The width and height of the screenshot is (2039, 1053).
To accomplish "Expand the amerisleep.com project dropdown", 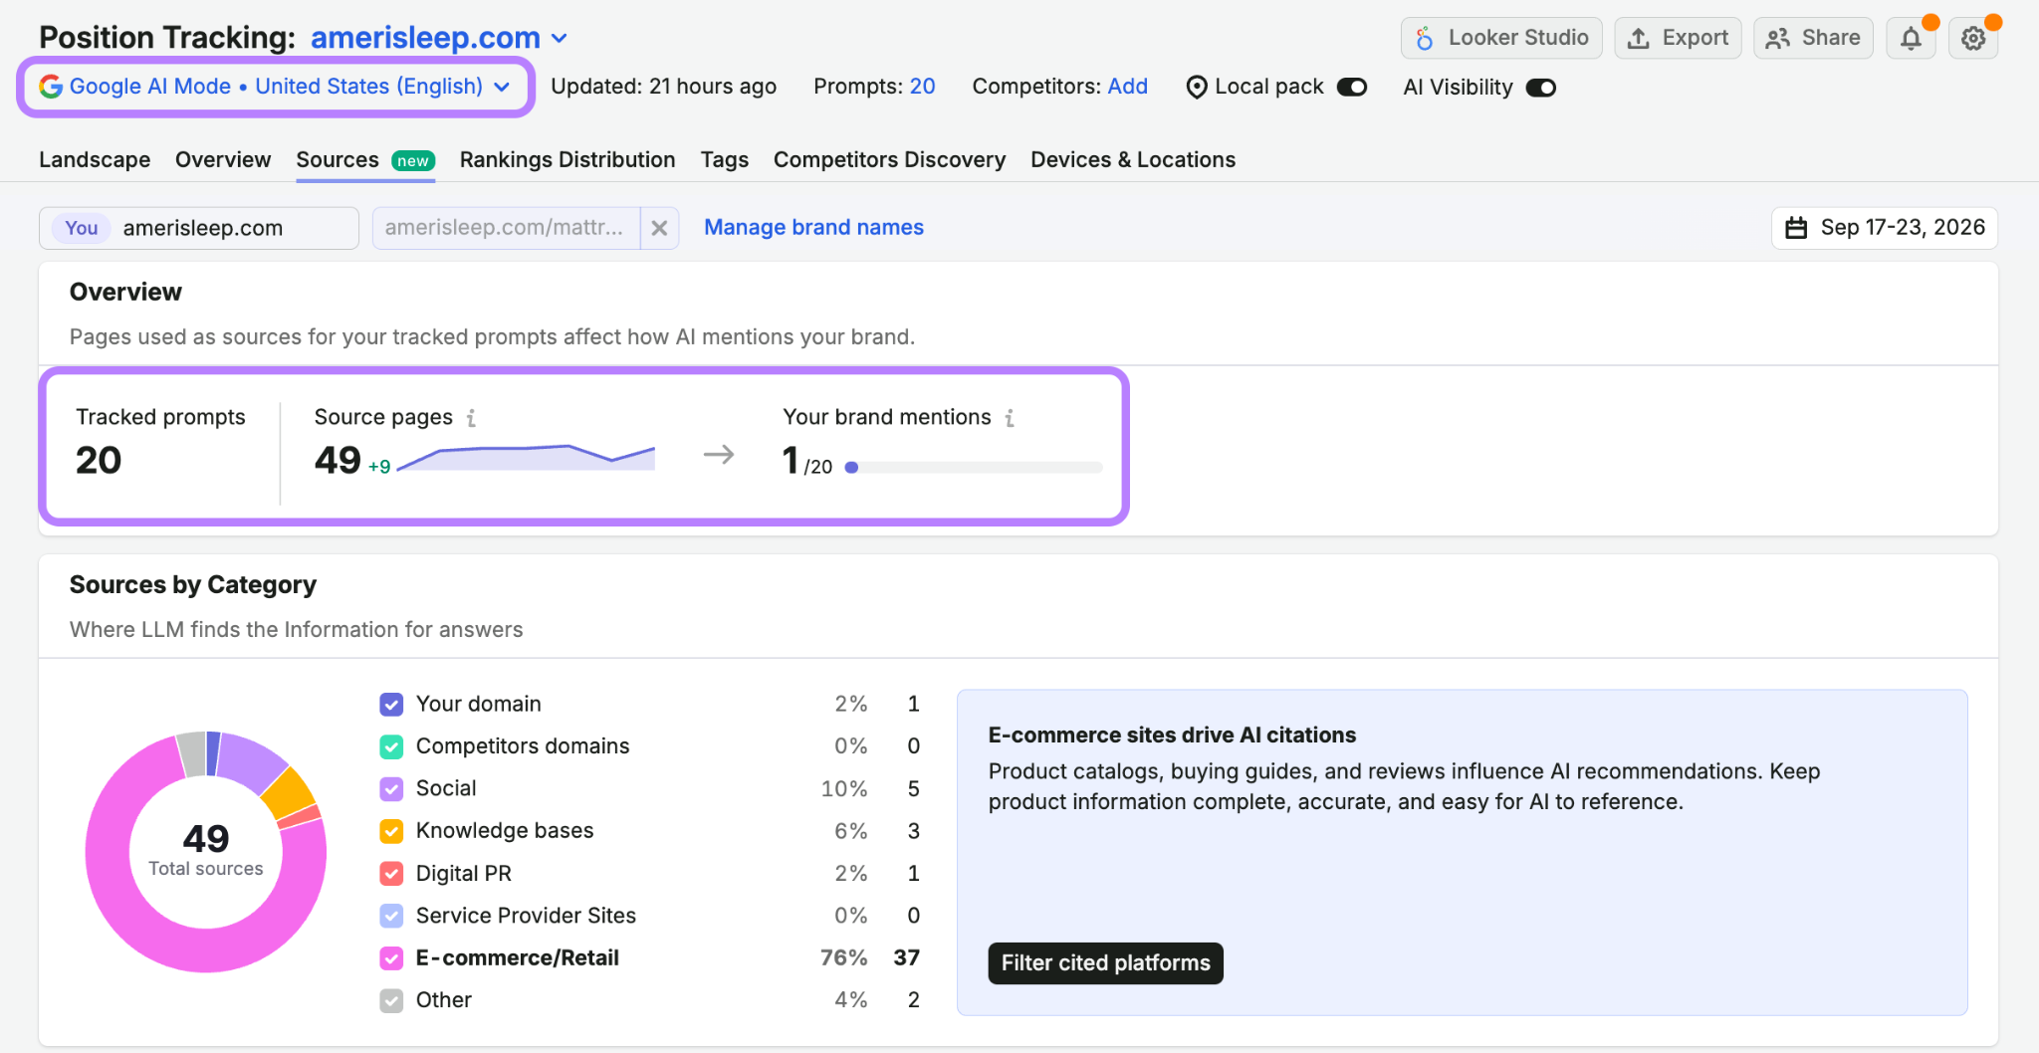I will pyautogui.click(x=439, y=38).
